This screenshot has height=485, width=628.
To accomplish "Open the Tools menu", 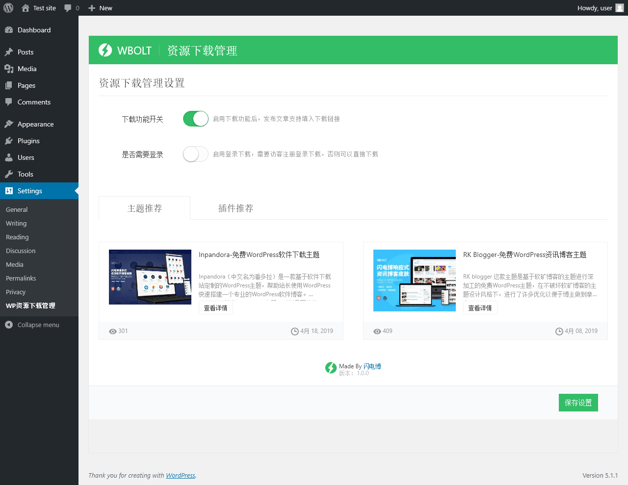I will [x=39, y=174].
